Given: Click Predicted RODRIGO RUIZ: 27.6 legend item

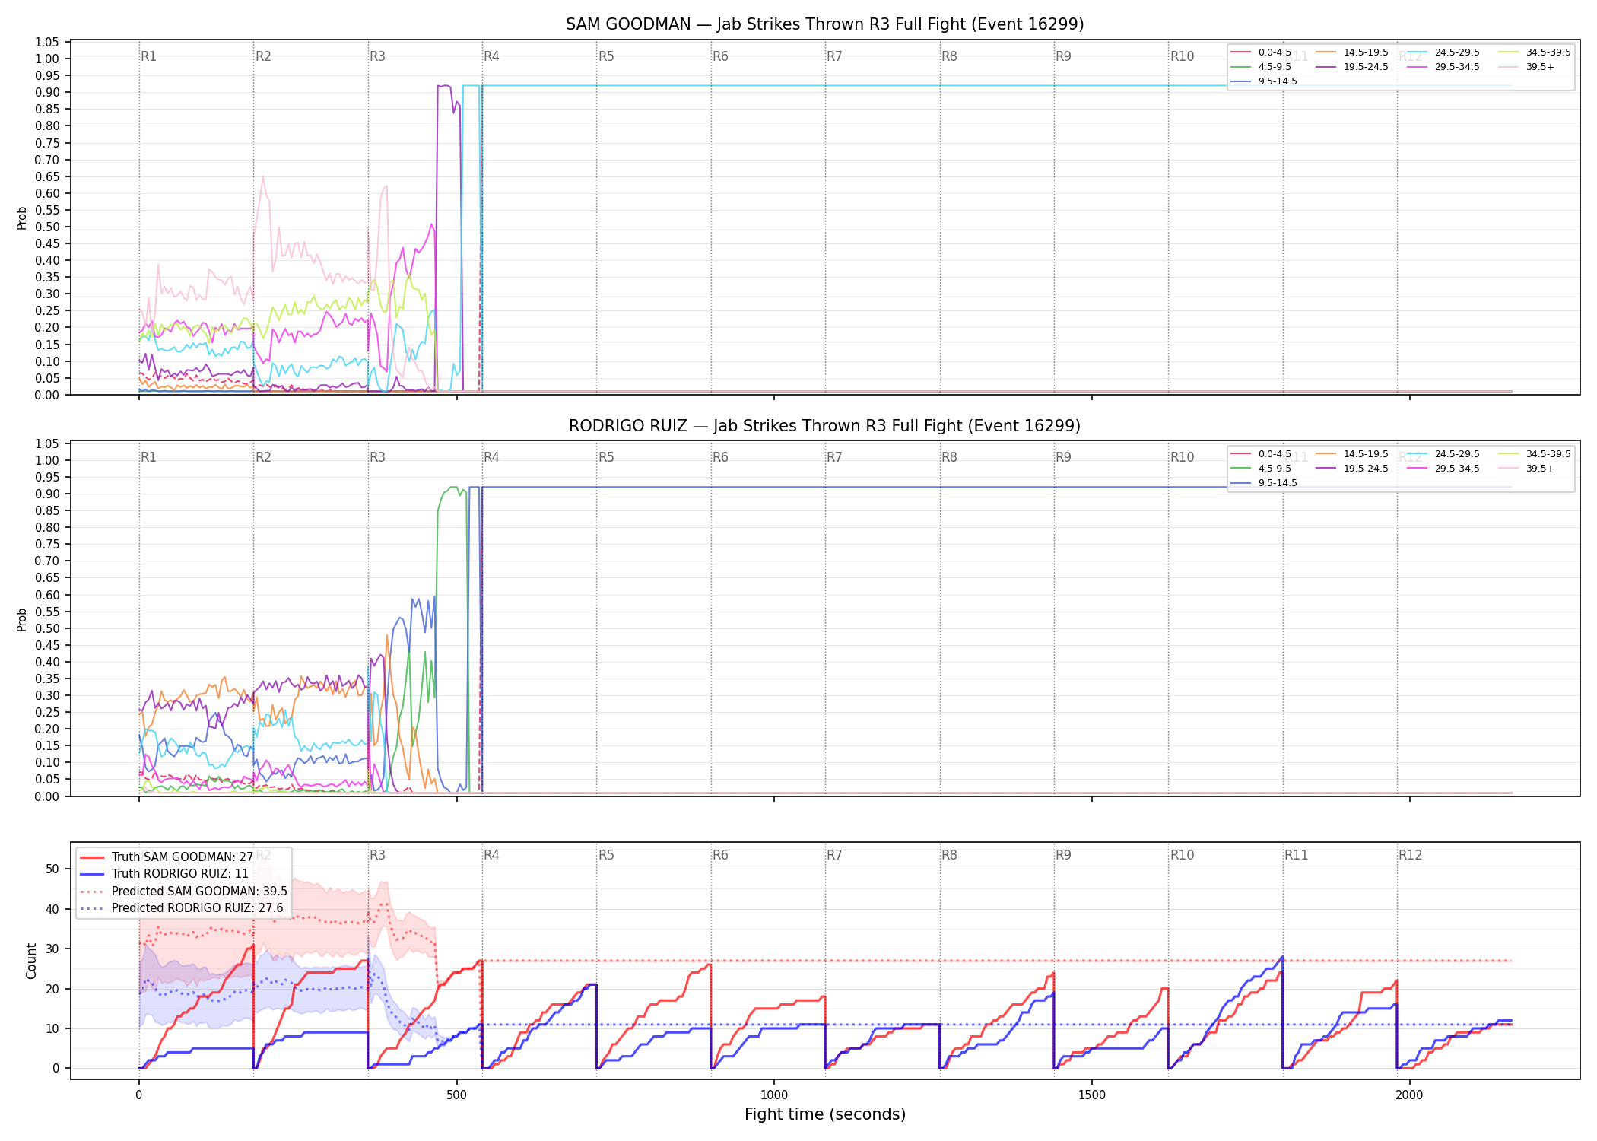Looking at the screenshot, I should coord(181,908).
